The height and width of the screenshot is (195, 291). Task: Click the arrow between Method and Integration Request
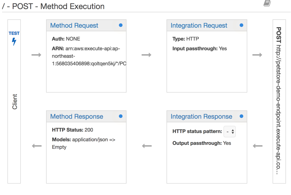(146, 55)
